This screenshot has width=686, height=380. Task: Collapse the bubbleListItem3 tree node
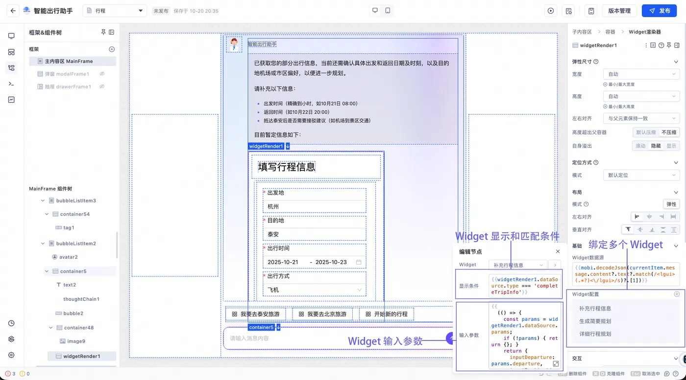coord(43,201)
